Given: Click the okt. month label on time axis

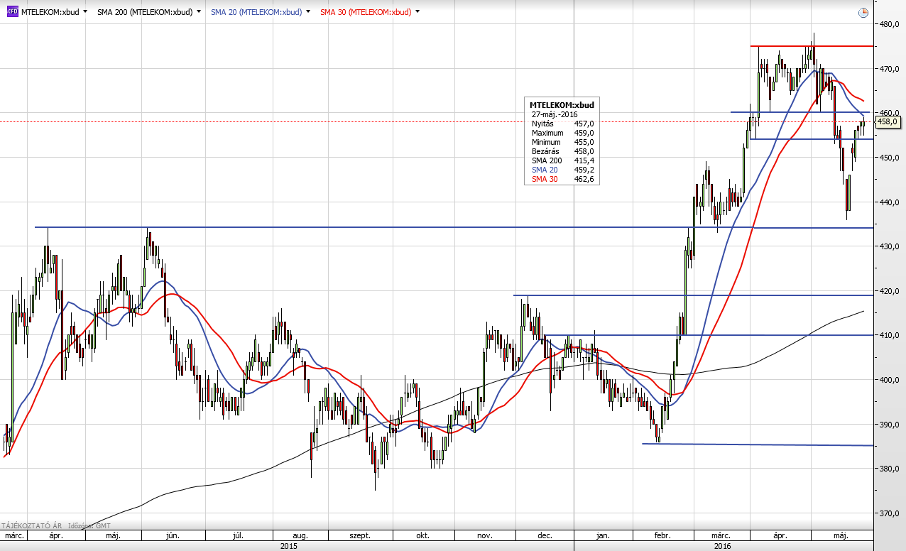Looking at the screenshot, I should (x=422, y=536).
